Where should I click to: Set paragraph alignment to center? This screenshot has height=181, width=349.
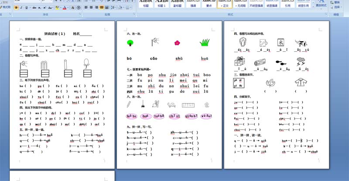(x=91, y=7)
